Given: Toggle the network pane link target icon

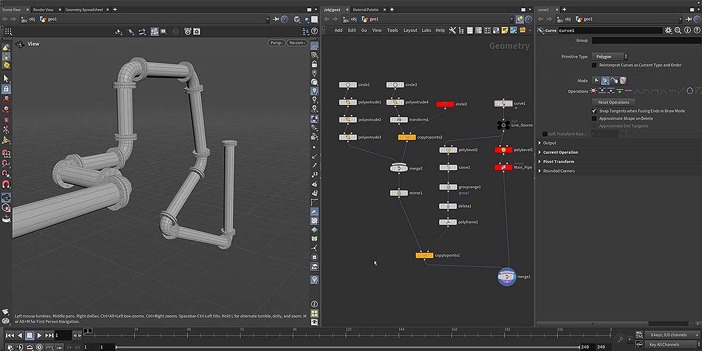Looking at the screenshot, I should click(529, 19).
